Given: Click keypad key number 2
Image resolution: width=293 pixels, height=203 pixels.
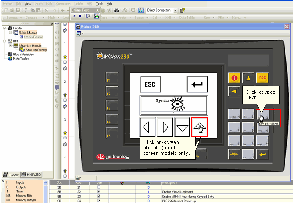Looking at the screenshot, I should [x=248, y=114].
